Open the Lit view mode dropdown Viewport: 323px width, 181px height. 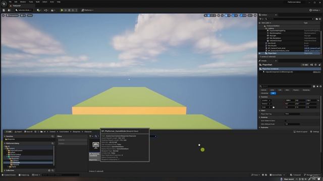click(23, 16)
